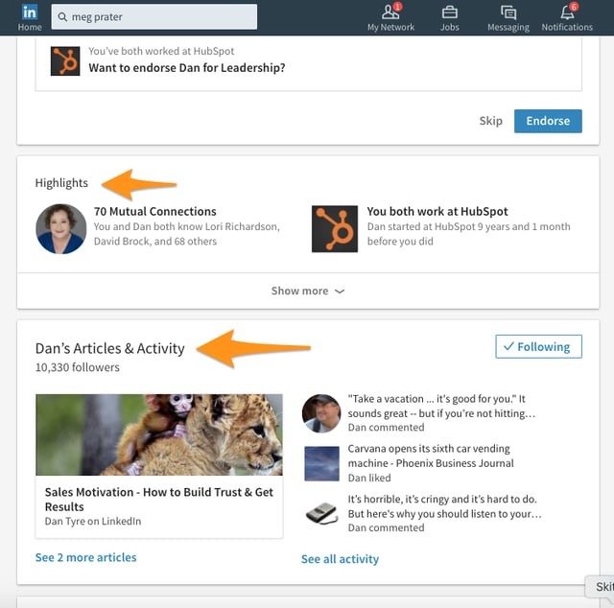Open the 70 Mutual Connections highlight

point(155,211)
